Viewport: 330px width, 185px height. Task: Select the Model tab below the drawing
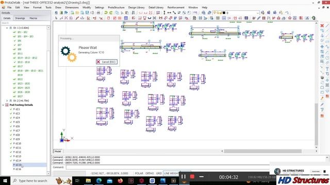pos(58,151)
